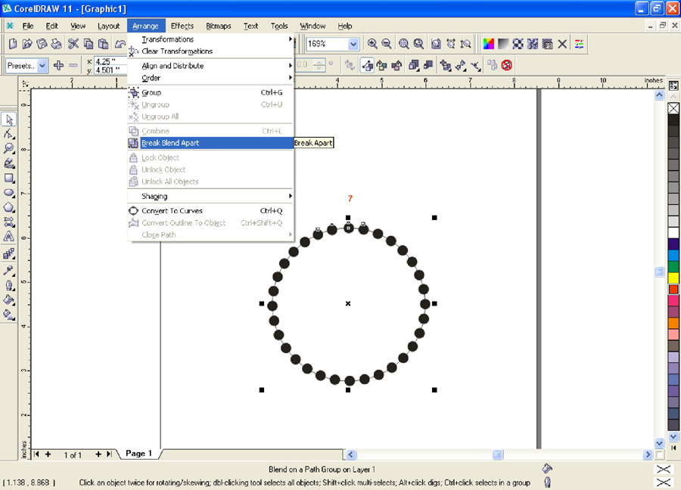Select the Text tool

(9, 237)
